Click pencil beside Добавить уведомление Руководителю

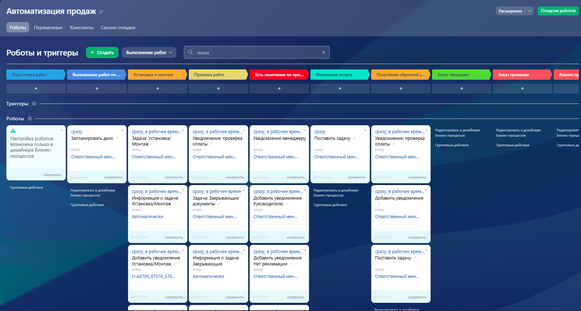coord(287,204)
